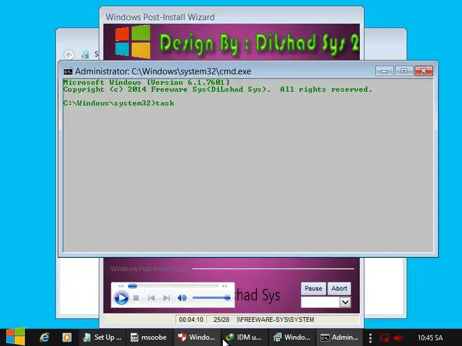The width and height of the screenshot is (462, 346).
Task: Click the elapsed time 00:04:10
Action: click(191, 319)
